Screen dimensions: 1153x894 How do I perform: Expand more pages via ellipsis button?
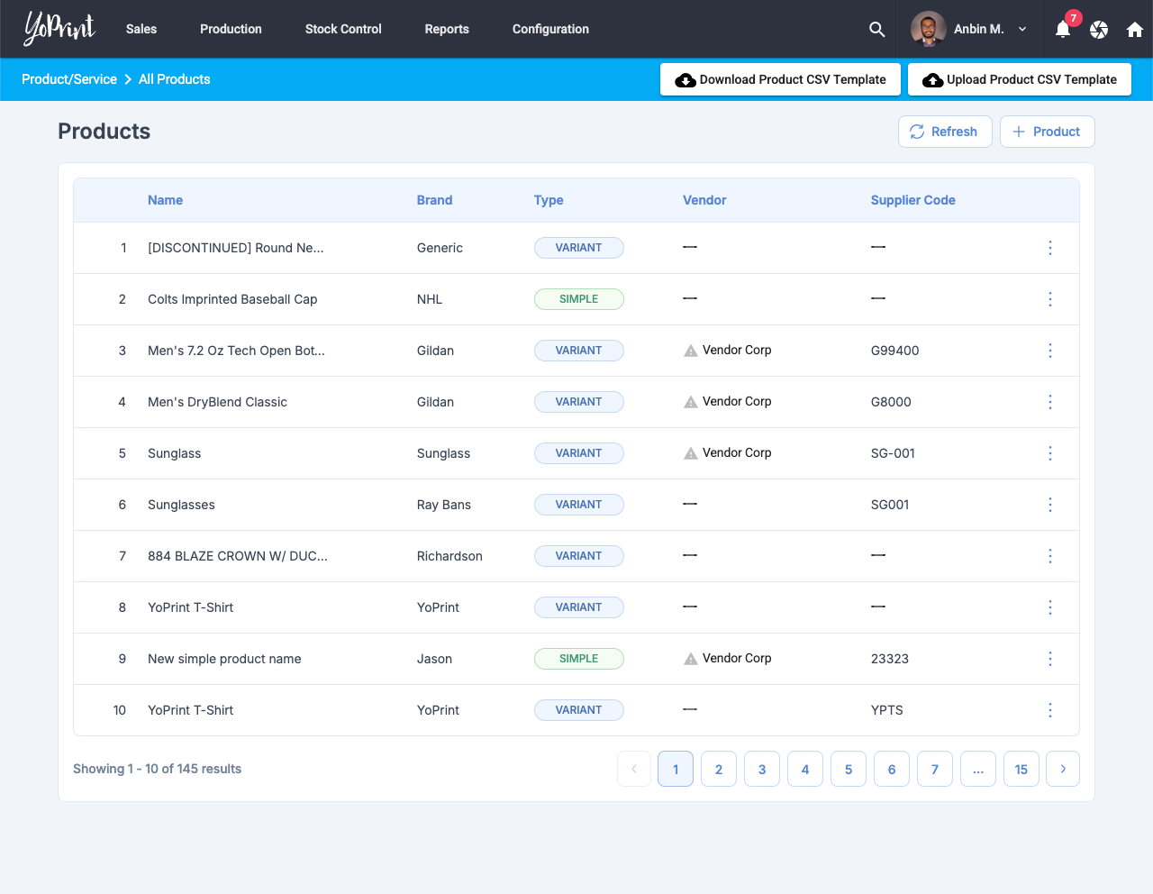[978, 769]
